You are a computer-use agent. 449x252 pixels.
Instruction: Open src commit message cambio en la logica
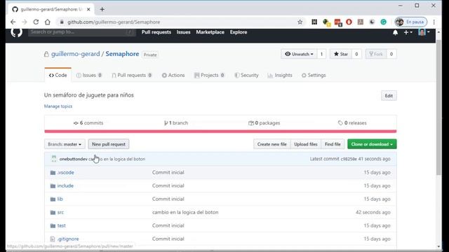(185, 212)
